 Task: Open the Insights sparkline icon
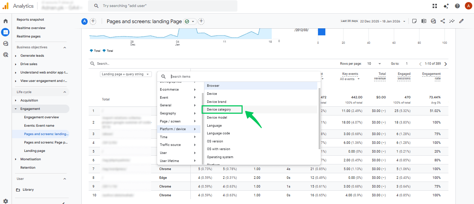[x=452, y=21]
